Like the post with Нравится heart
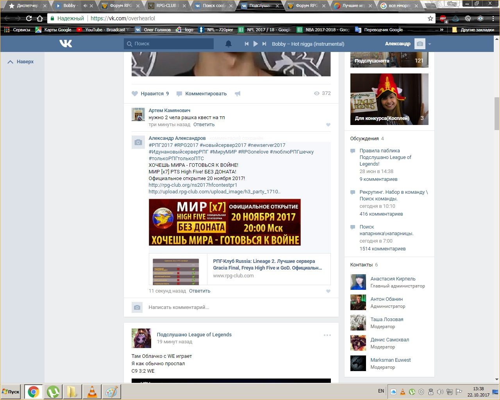The height and width of the screenshot is (400, 500). click(x=135, y=94)
